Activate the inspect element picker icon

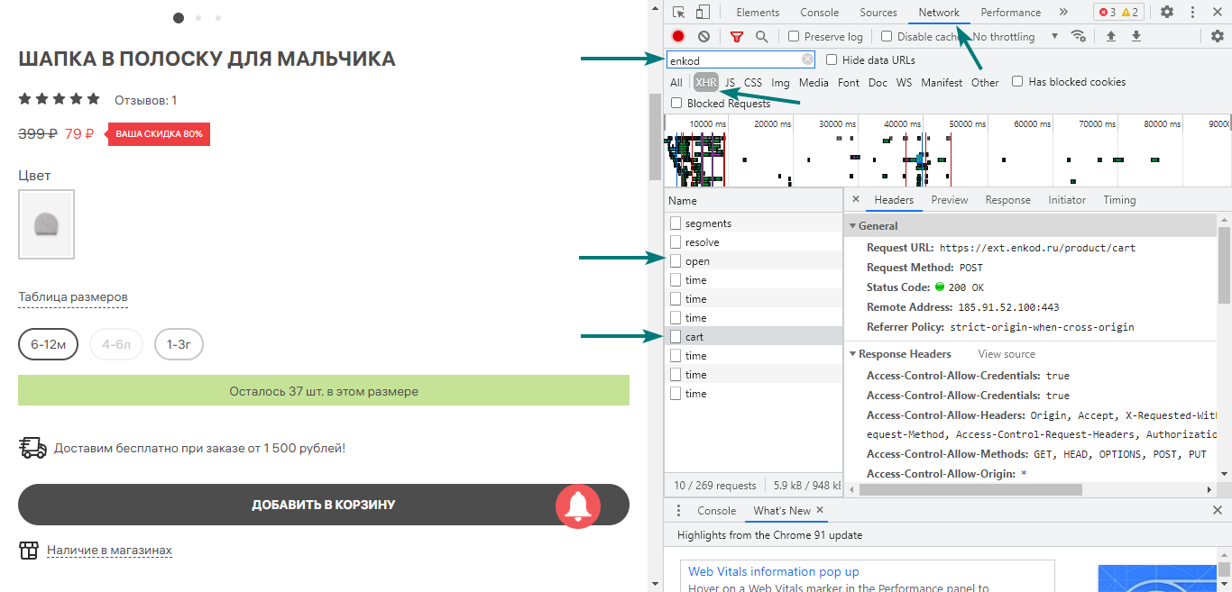[x=679, y=13]
